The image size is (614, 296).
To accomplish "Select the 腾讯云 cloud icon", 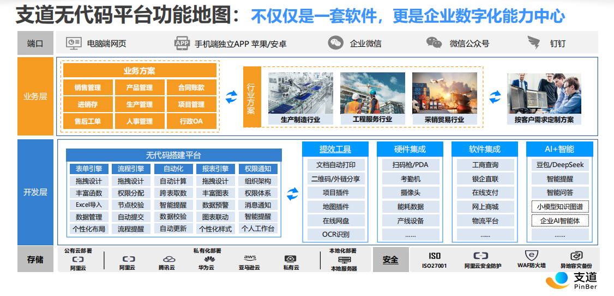I will [x=169, y=260].
